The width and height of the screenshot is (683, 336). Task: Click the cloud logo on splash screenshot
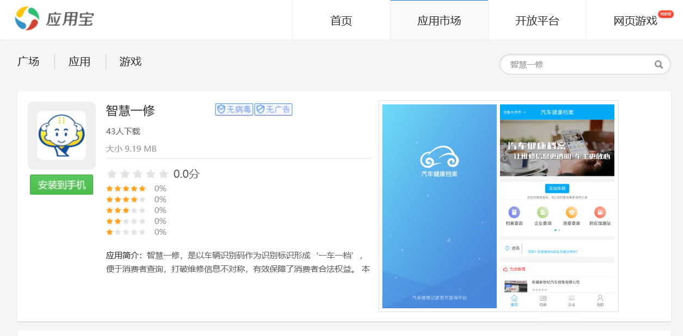[x=440, y=157]
